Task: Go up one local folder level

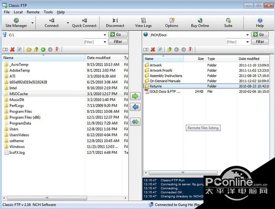Action: click(x=36, y=50)
